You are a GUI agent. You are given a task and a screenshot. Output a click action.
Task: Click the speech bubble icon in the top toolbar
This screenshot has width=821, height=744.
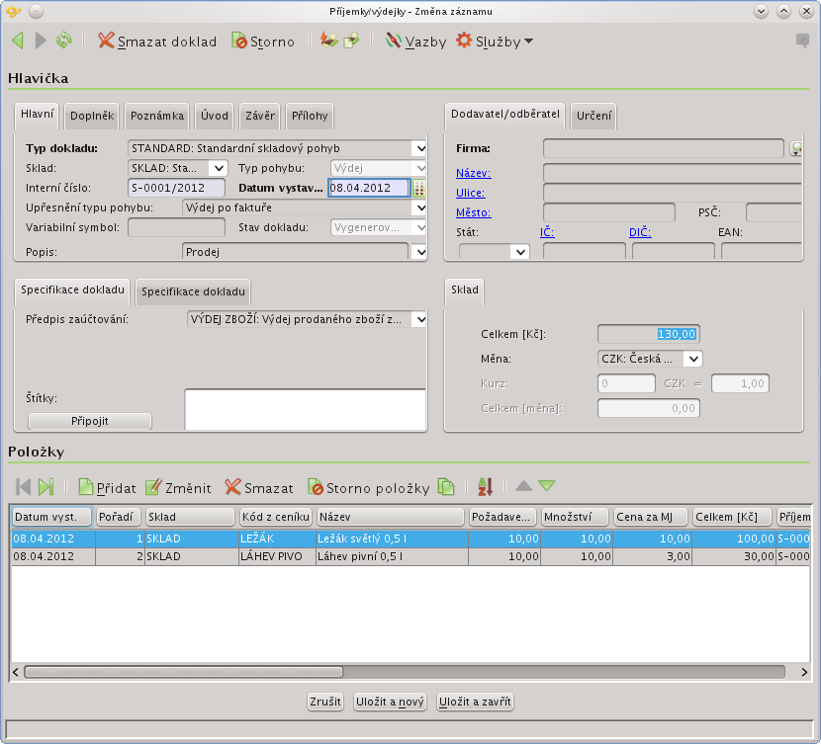pyautogui.click(x=802, y=41)
